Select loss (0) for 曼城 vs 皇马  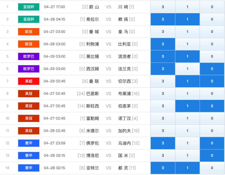[x=212, y=32]
